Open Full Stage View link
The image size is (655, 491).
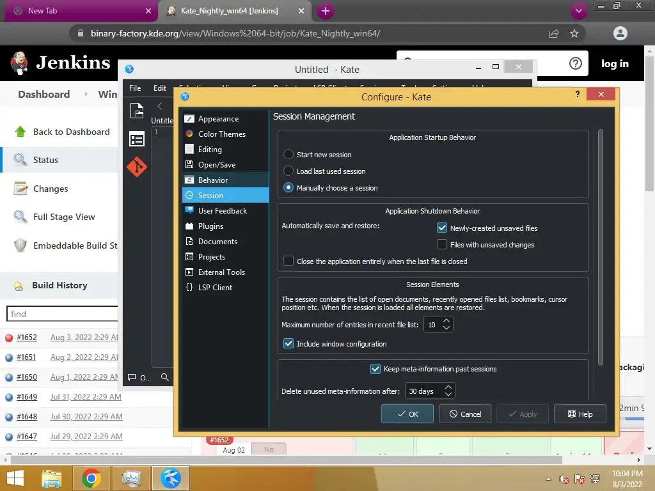pyautogui.click(x=64, y=217)
